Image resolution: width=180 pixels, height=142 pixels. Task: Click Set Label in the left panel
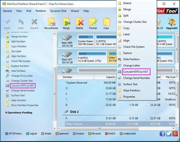coord(16,51)
